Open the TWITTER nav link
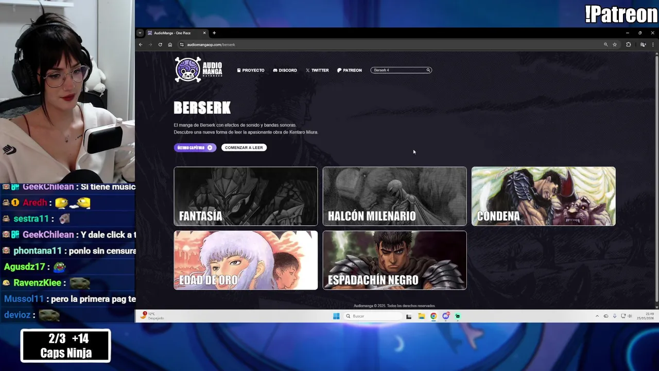Screen dimensions: 659x371 point(317,70)
